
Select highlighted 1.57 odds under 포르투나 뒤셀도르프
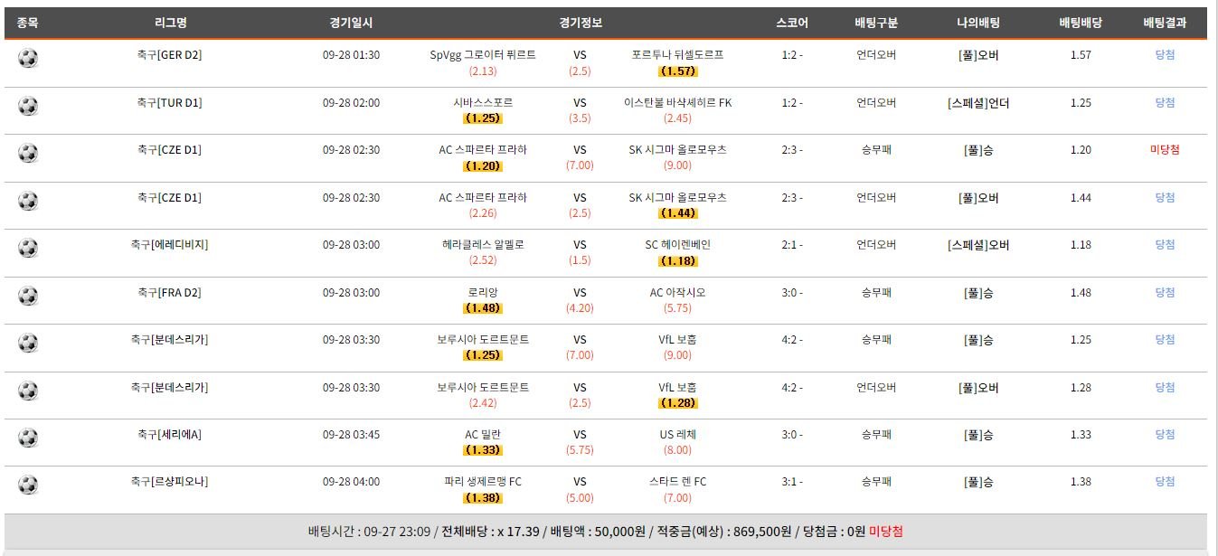click(x=677, y=71)
